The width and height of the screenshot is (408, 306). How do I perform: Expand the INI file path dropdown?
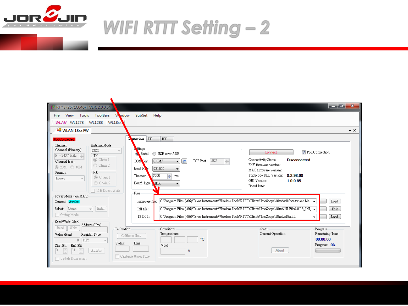pyautogui.click(x=314, y=209)
